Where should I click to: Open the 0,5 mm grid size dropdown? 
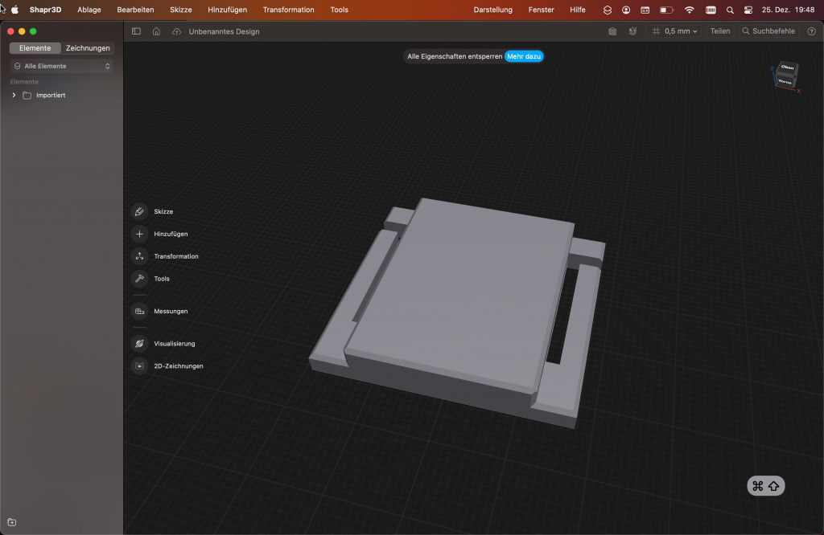click(x=675, y=31)
